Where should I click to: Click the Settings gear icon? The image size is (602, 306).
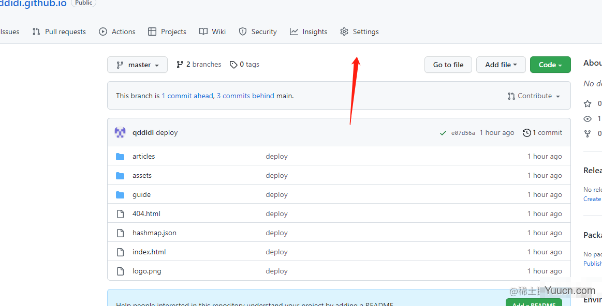coord(344,32)
